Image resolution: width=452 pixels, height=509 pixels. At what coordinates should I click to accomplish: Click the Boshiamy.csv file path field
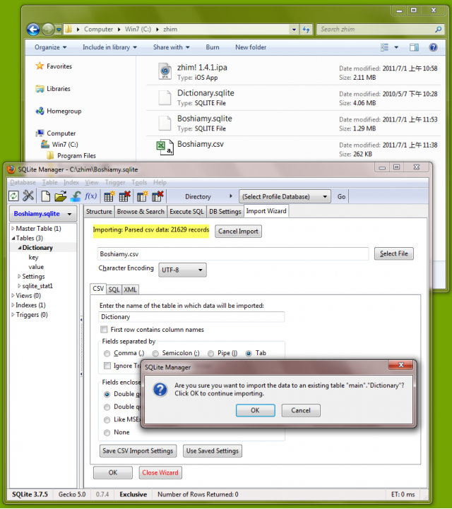(233, 254)
